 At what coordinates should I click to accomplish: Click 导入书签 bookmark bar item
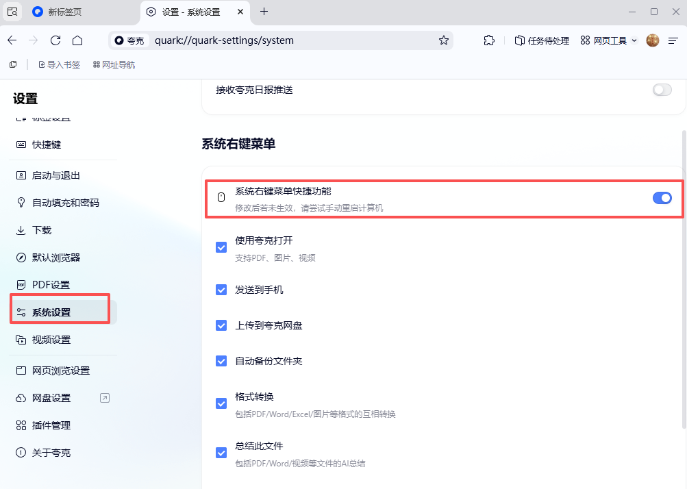click(59, 65)
